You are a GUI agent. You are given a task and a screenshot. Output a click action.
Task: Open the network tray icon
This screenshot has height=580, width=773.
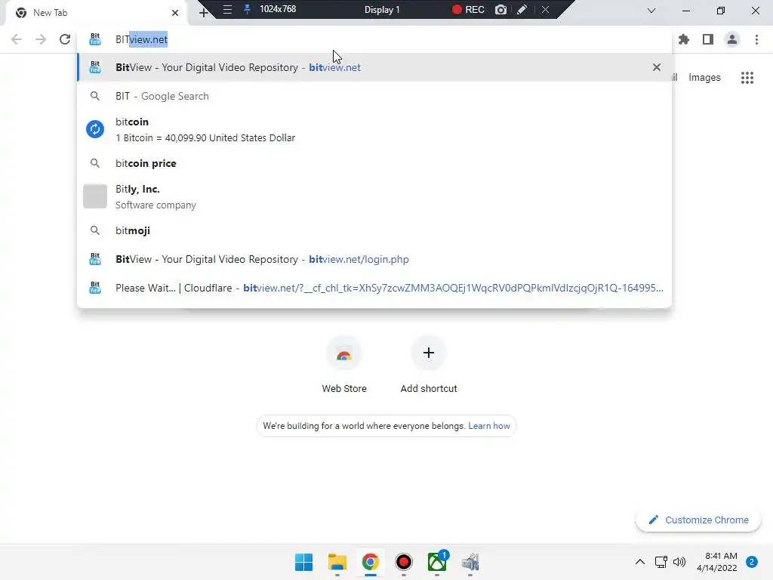pos(661,562)
